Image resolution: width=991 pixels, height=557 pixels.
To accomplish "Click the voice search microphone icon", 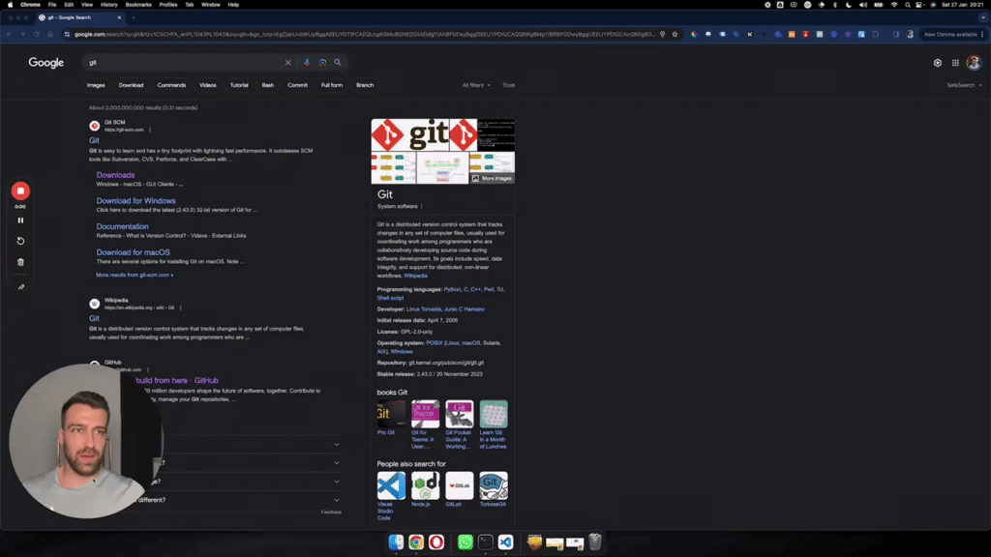I will pos(308,62).
